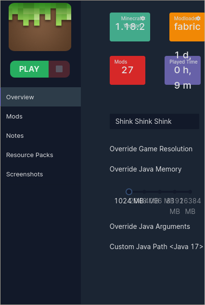Select the Overview sidebar item
Image resolution: width=205 pixels, height=305 pixels.
coord(40,97)
